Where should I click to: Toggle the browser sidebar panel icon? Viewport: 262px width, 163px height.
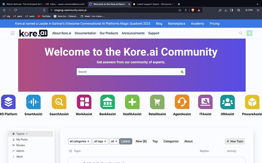[x=232, y=10]
